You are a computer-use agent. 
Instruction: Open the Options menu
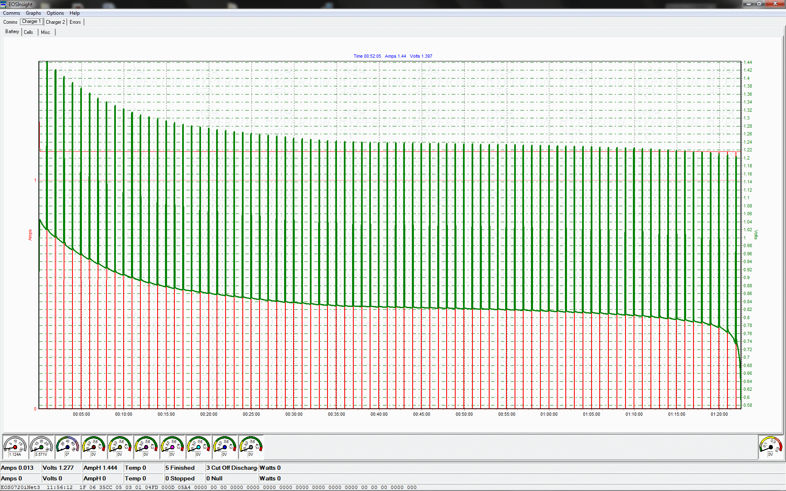[x=55, y=13]
